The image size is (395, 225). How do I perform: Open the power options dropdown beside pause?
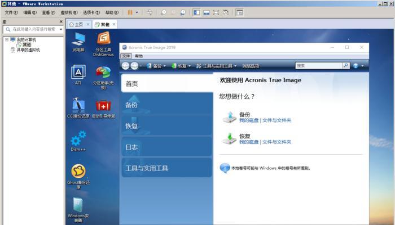[x=137, y=12]
